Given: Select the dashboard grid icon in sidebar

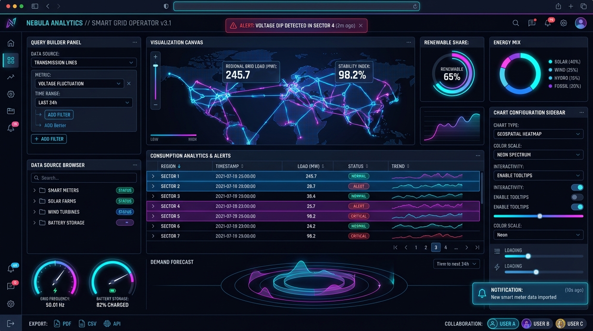Looking at the screenshot, I should [11, 60].
